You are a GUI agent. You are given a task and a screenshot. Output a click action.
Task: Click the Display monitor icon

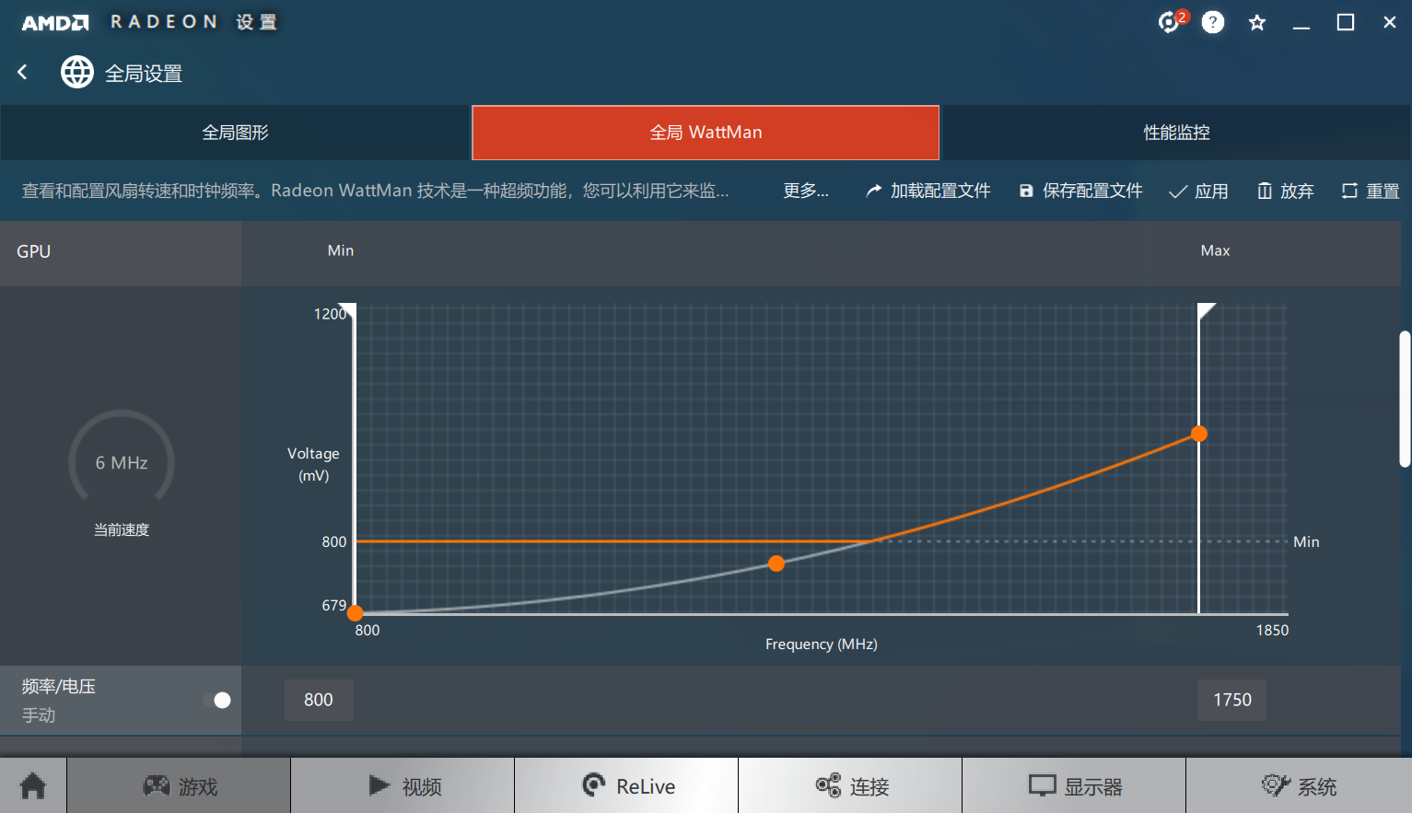click(x=1042, y=785)
